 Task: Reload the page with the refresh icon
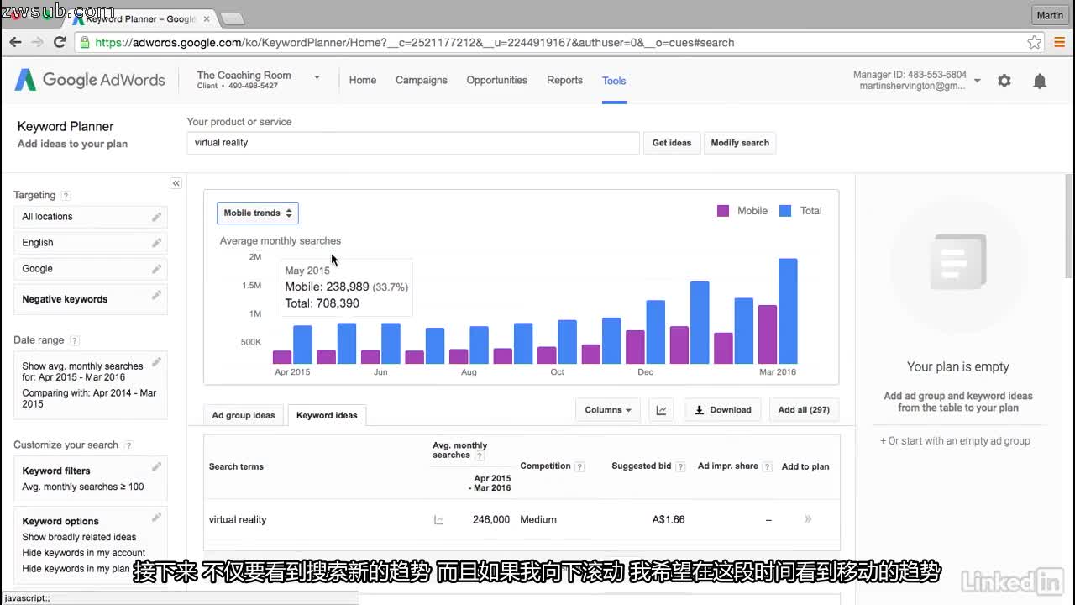(60, 42)
